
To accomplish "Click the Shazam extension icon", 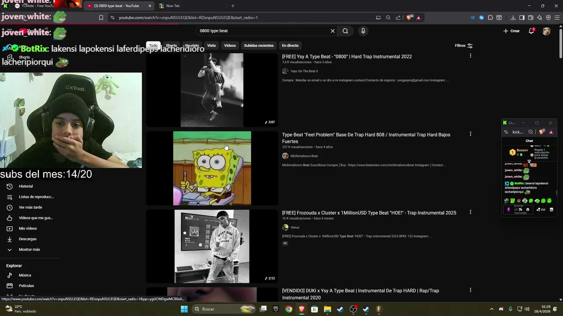I will (481, 18).
